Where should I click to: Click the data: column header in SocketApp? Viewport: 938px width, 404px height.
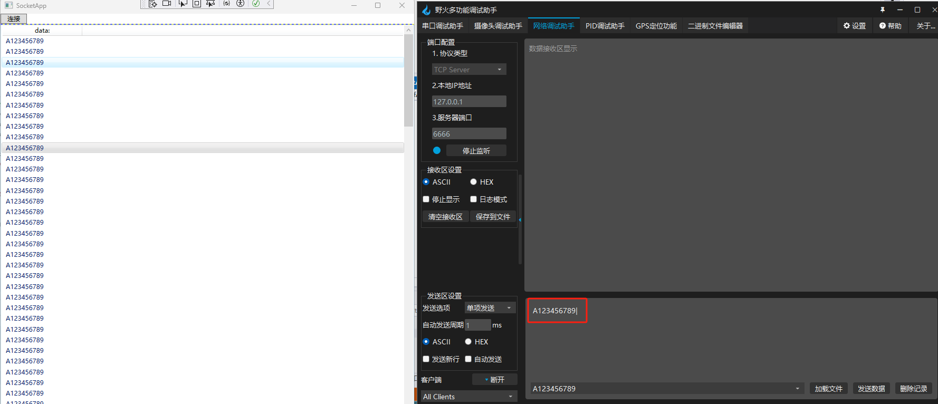(42, 31)
